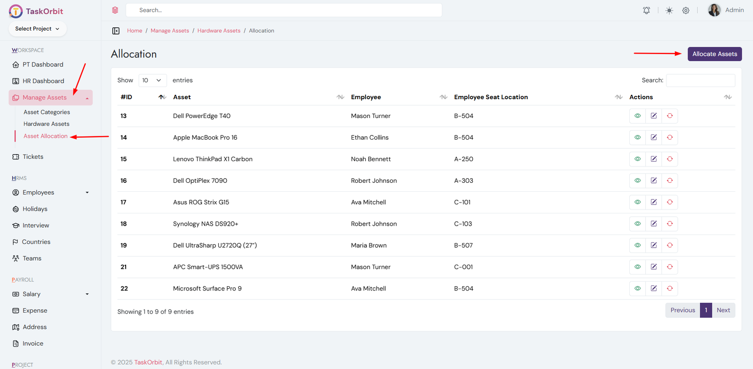
Task: View Synology NAS DS920+ allocation details
Action: pyautogui.click(x=637, y=224)
